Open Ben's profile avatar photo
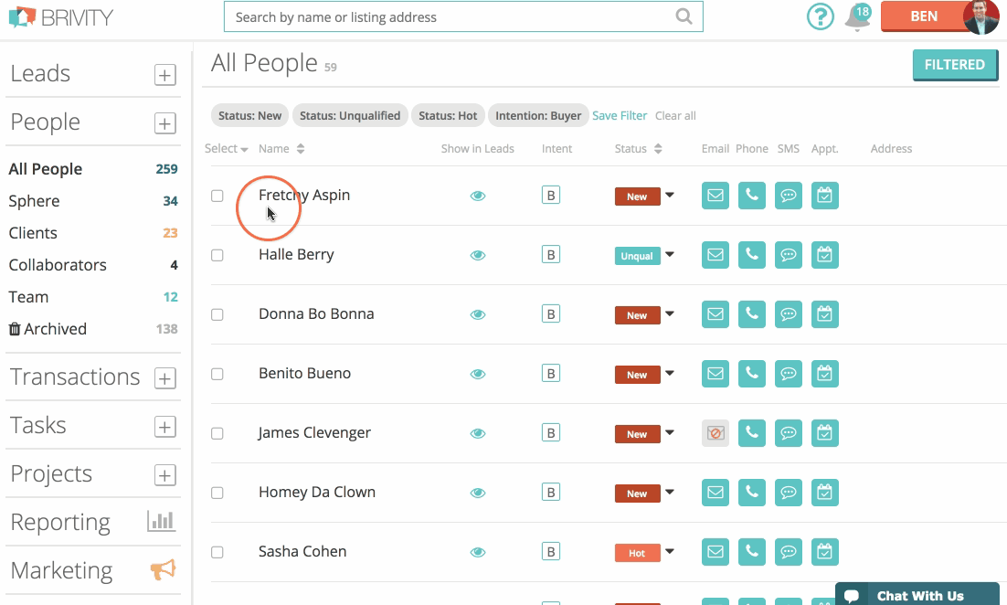This screenshot has width=1007, height=605. pyautogui.click(x=980, y=16)
